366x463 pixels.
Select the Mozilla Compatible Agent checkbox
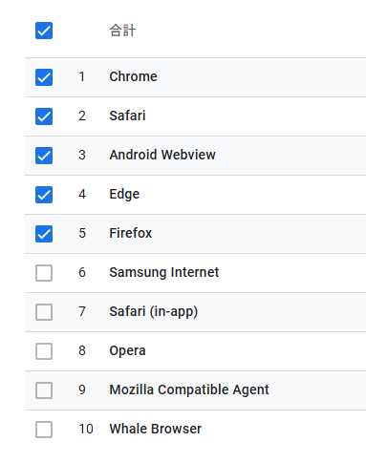[x=44, y=390]
